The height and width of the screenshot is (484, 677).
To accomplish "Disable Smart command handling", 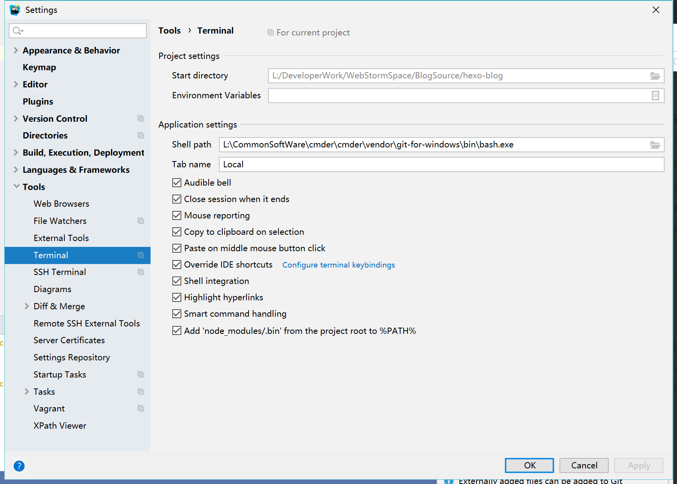I will 177,314.
